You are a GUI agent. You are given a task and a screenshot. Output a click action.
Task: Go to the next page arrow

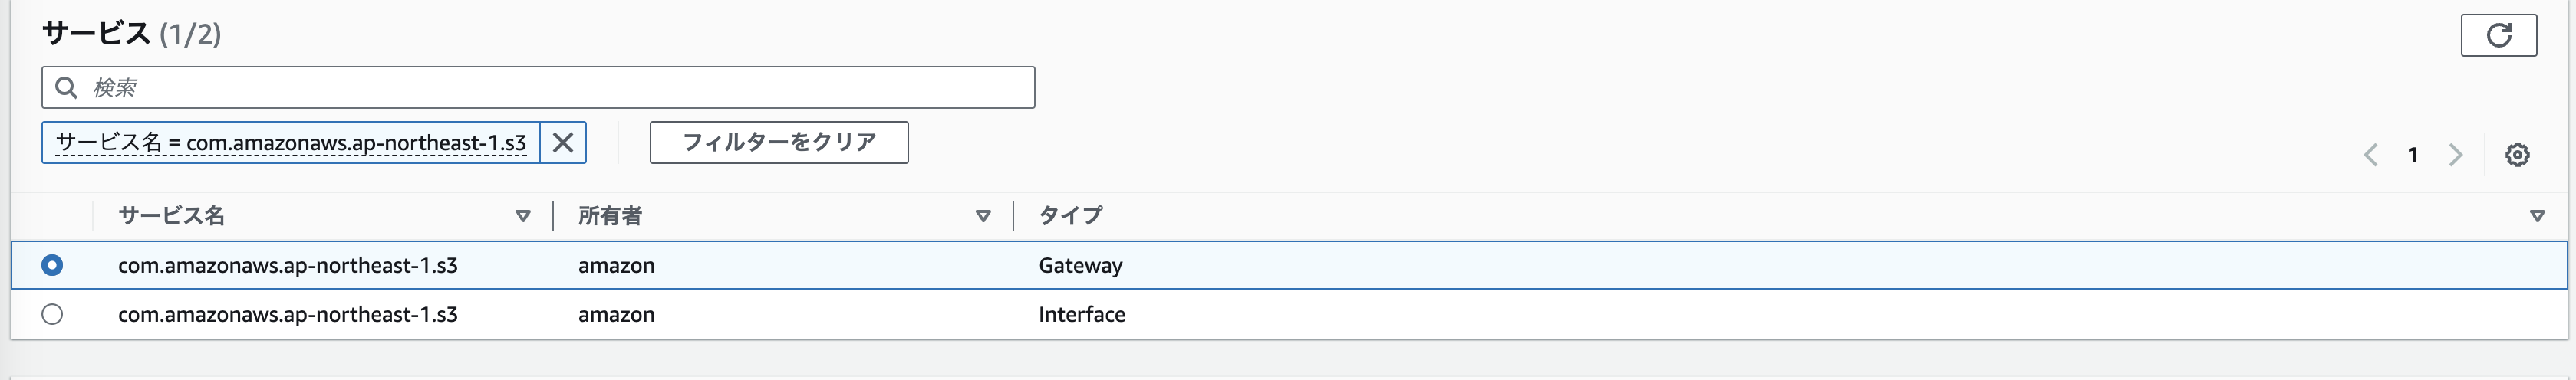click(x=2455, y=155)
